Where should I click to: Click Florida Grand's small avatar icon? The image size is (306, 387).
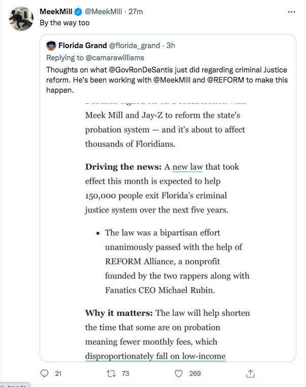point(51,46)
